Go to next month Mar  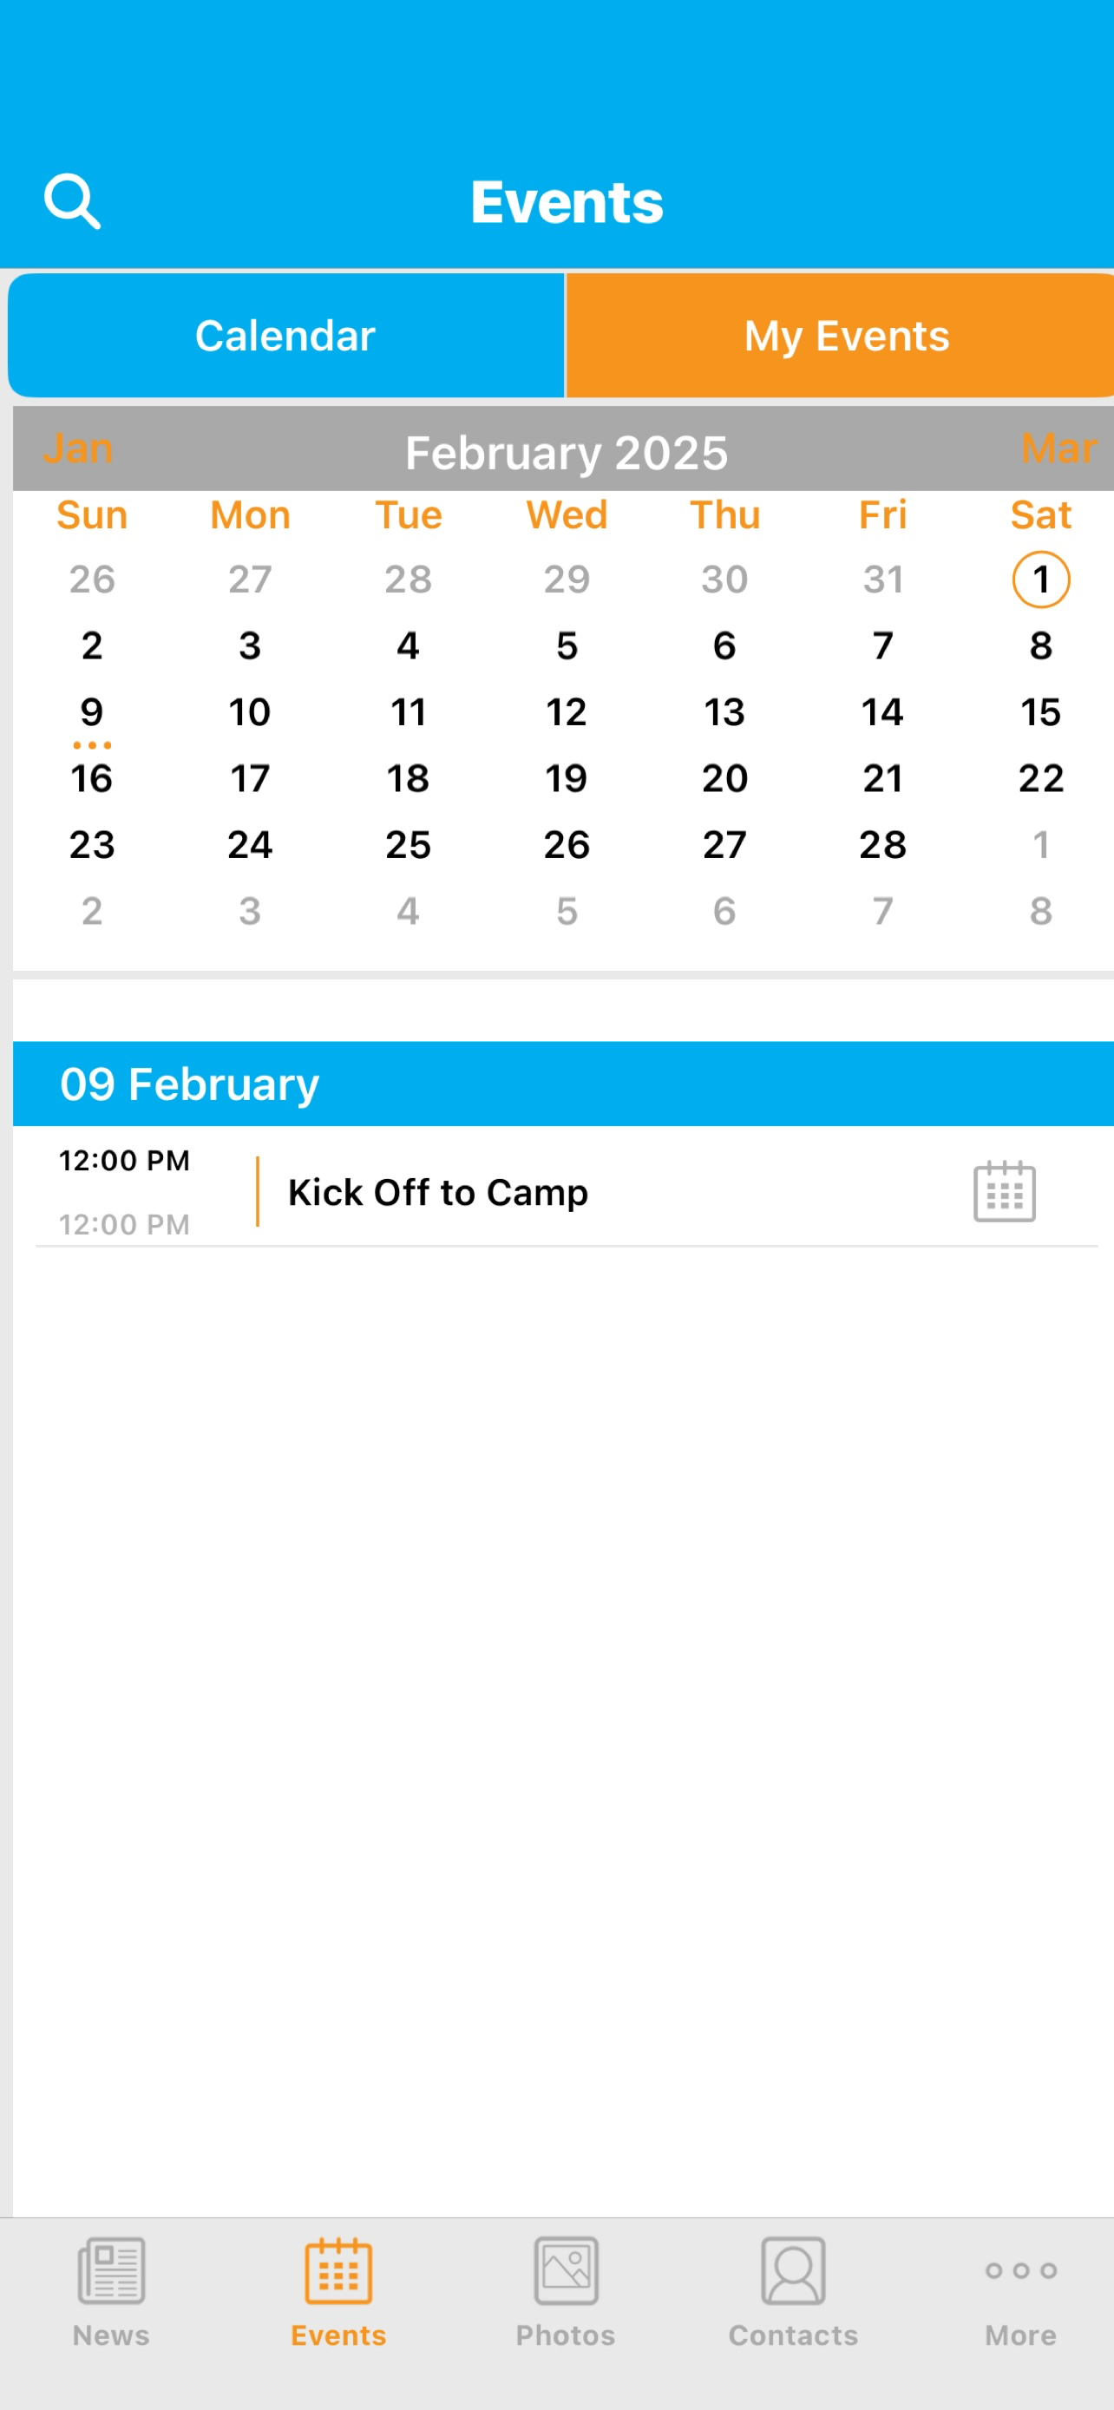1058,449
